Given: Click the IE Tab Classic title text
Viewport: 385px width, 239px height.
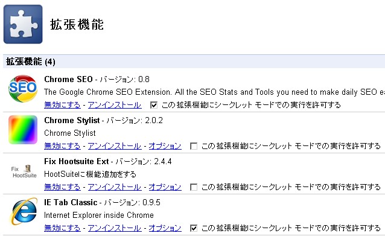Looking at the screenshot, I should coord(71,202).
